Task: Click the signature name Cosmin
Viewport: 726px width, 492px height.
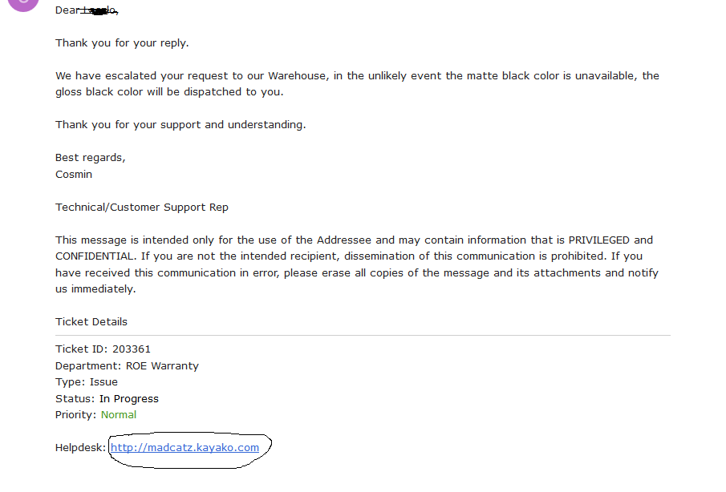Action: (x=74, y=175)
